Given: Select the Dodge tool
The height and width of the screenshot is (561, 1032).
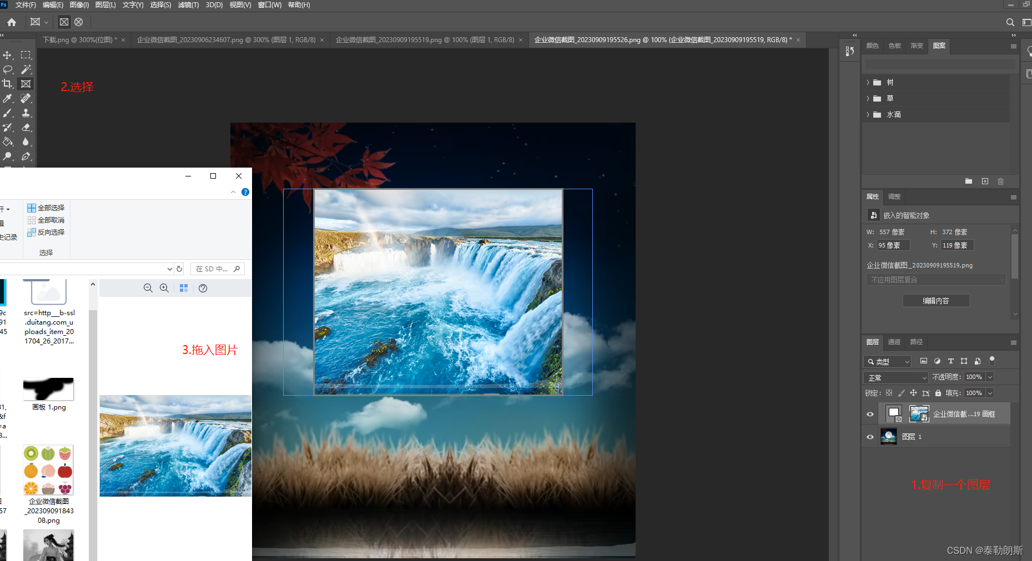Looking at the screenshot, I should coord(7,156).
